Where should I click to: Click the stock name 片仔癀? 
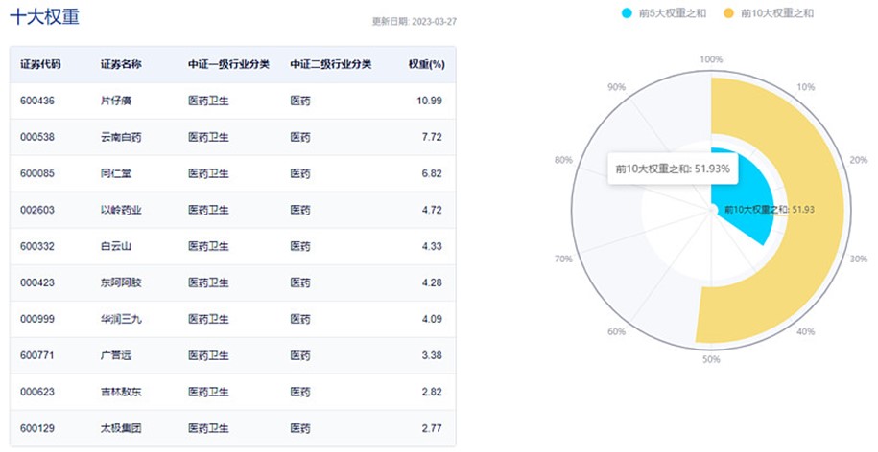[x=116, y=101]
